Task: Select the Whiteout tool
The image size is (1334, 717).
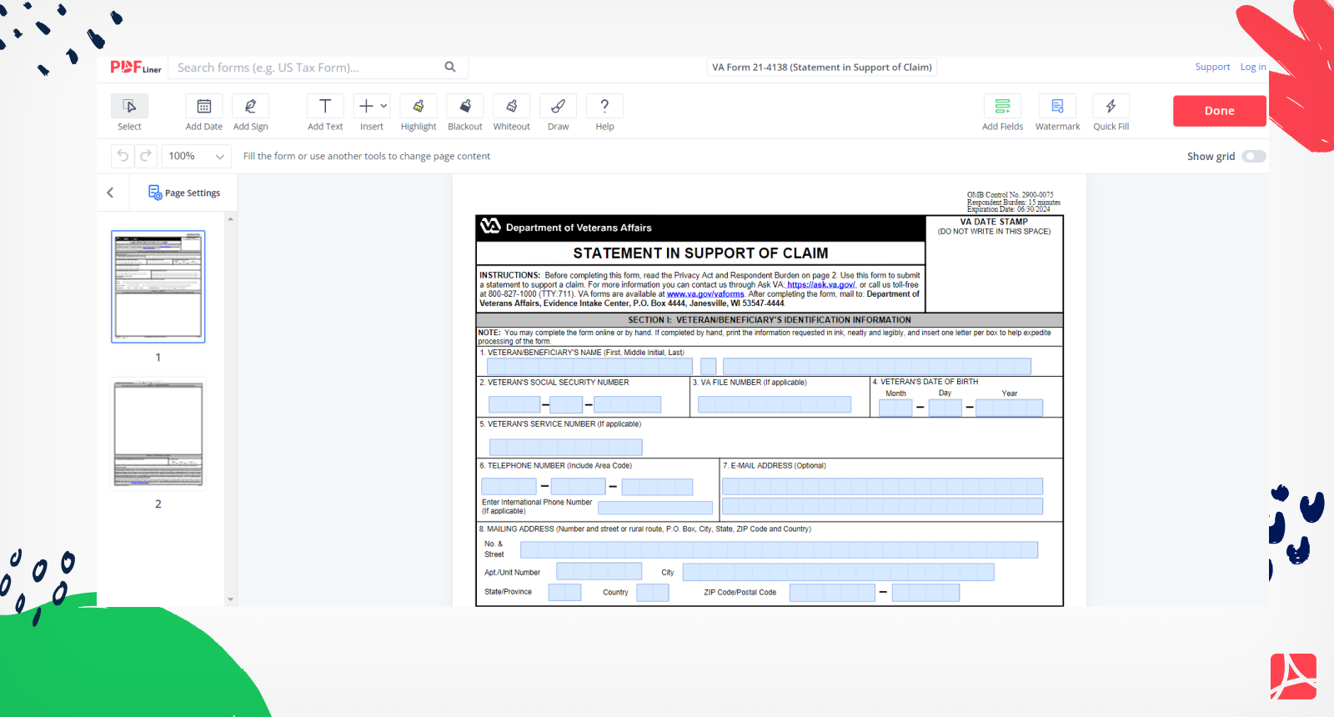Action: click(512, 106)
